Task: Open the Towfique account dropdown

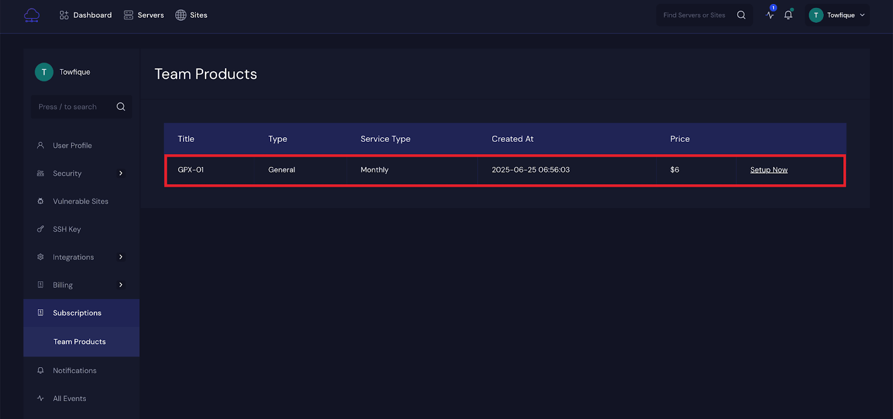Action: (838, 15)
